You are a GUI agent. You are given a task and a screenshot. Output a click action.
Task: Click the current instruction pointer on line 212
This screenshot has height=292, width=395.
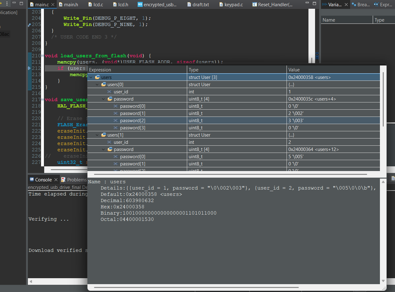pos(29,68)
